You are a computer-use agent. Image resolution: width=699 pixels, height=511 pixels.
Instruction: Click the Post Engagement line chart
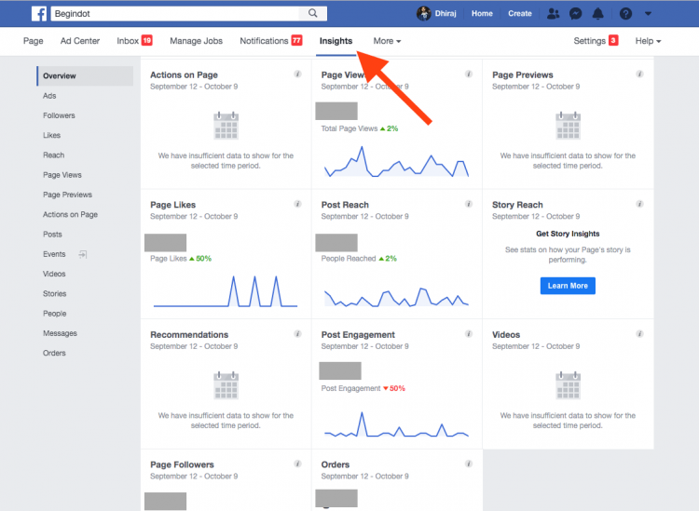pos(396,424)
